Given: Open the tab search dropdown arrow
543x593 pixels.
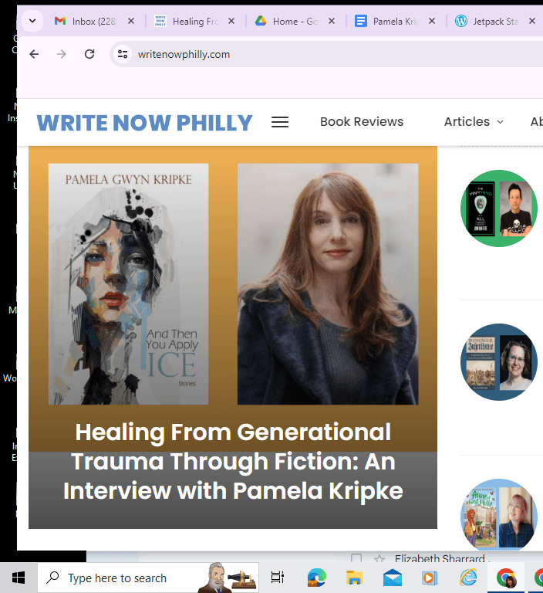Looking at the screenshot, I should point(32,21).
